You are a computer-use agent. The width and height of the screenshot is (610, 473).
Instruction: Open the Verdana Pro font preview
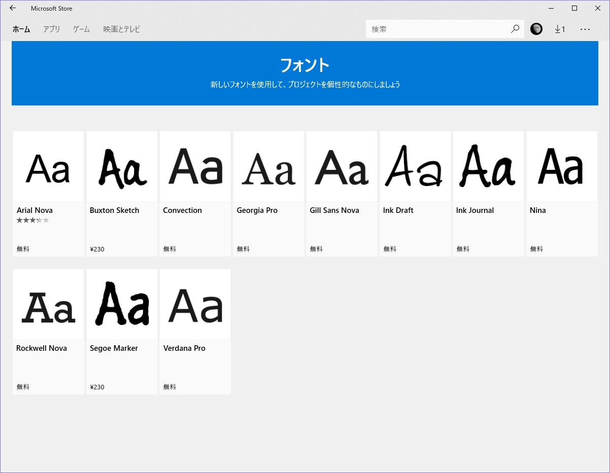[x=195, y=305]
